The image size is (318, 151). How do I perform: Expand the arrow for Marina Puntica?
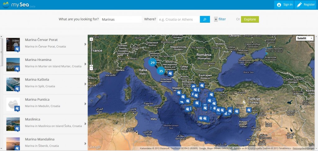coord(85,104)
